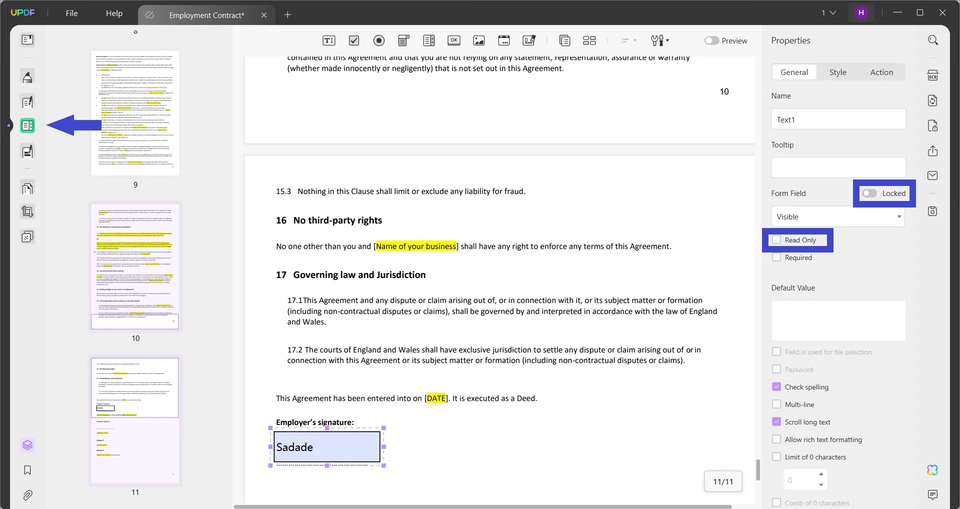
Task: Select the Radio Button form tool
Action: coord(379,40)
